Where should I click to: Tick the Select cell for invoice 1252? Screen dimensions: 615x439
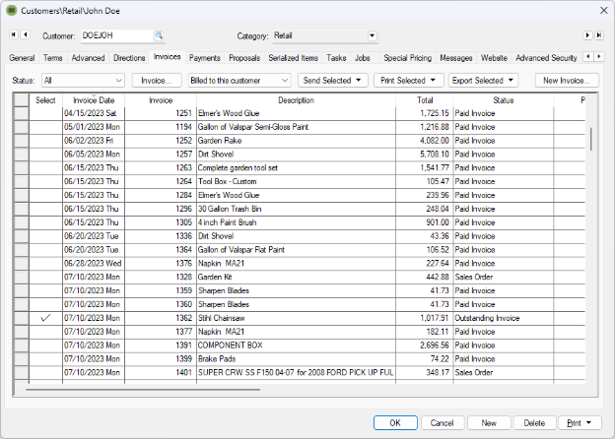pyautogui.click(x=45, y=141)
